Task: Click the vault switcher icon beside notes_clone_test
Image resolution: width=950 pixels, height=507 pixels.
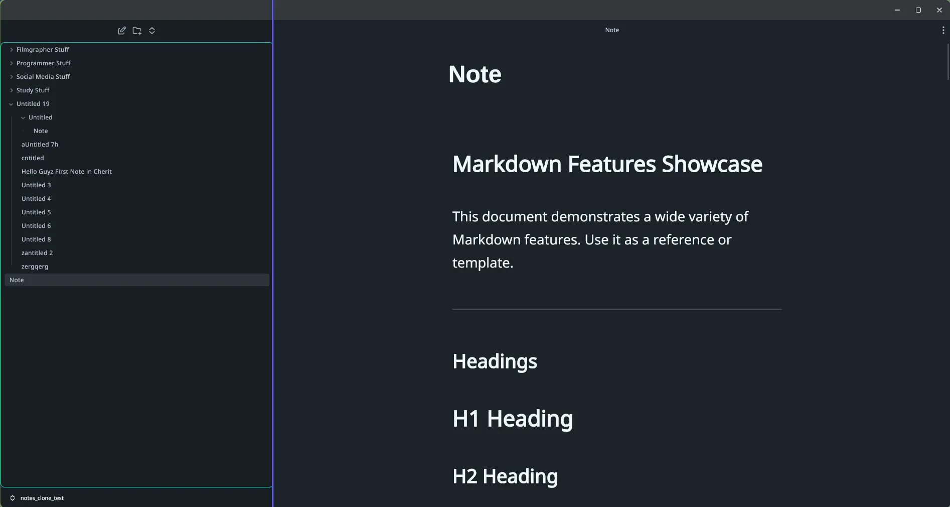Action: (x=13, y=498)
